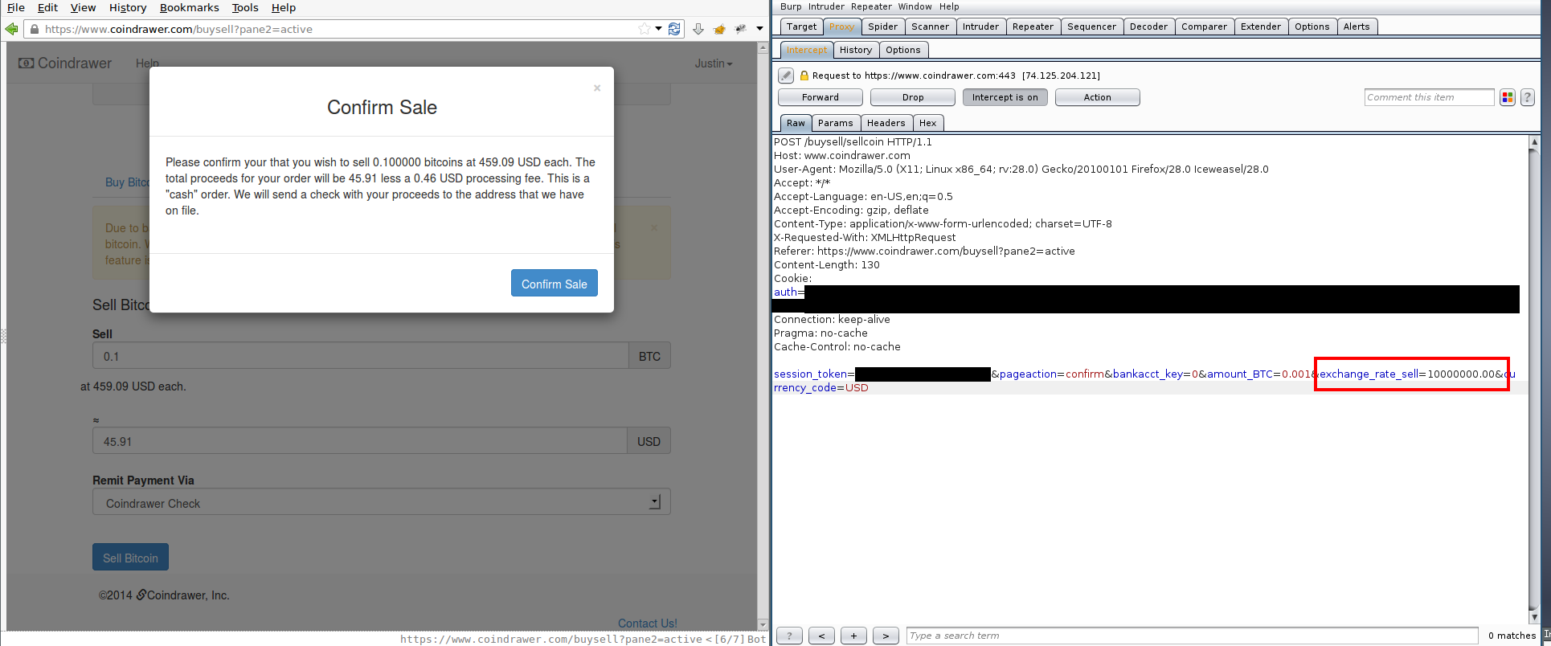The width and height of the screenshot is (1551, 646).
Task: Open the browser View menu
Action: click(x=83, y=7)
